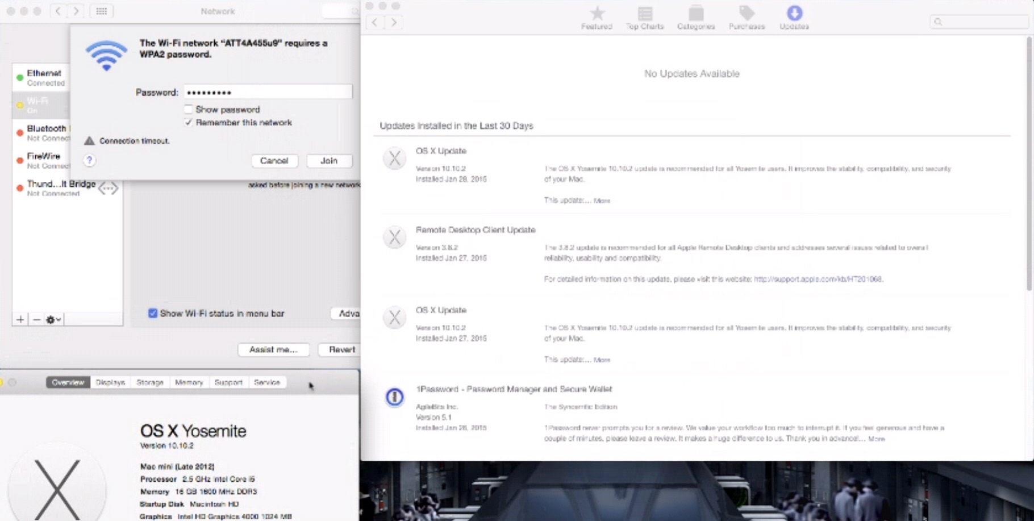This screenshot has height=521, width=1034.
Task: Select the Updates icon in App Store
Action: point(794,18)
